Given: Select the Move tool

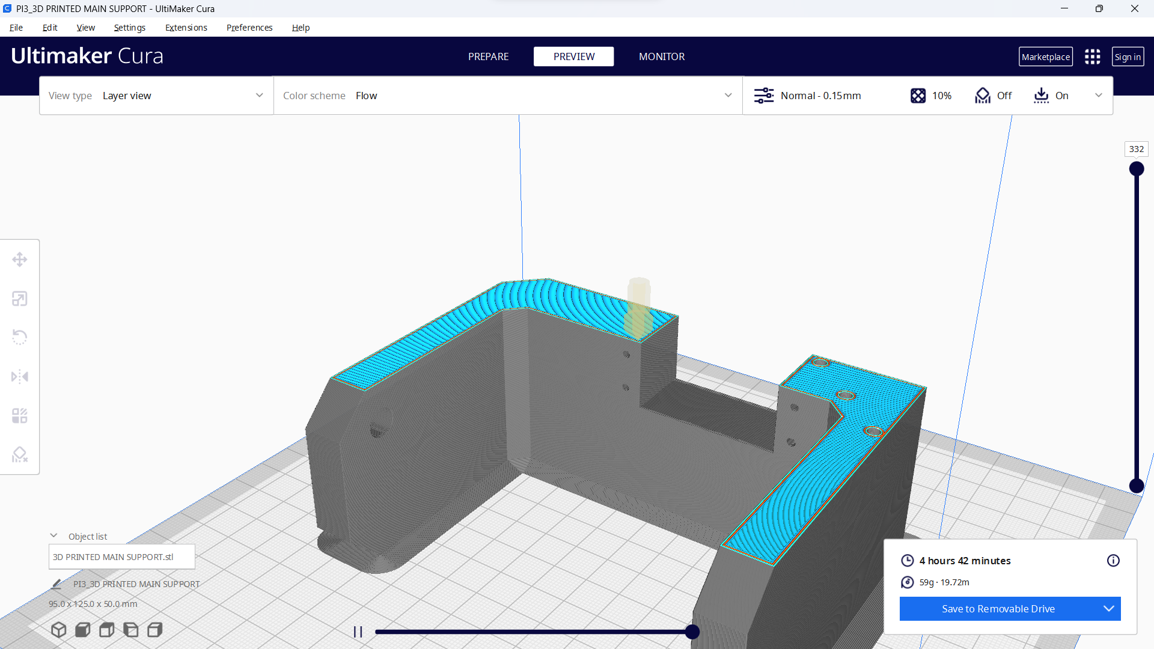Looking at the screenshot, I should tap(19, 259).
